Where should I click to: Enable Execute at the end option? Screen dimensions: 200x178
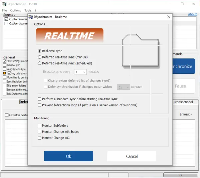[x=5, y=90]
